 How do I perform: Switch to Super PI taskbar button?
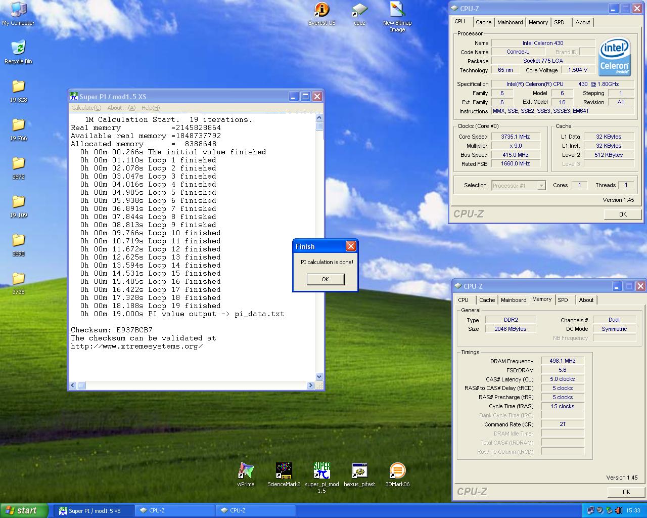pyautogui.click(x=95, y=510)
